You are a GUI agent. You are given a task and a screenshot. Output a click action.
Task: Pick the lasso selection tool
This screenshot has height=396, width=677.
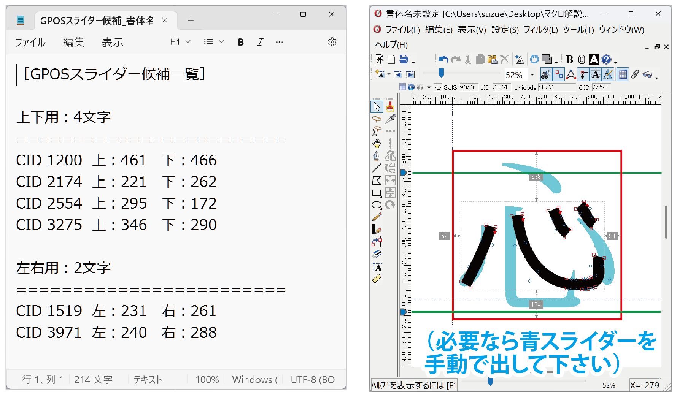[x=377, y=119]
